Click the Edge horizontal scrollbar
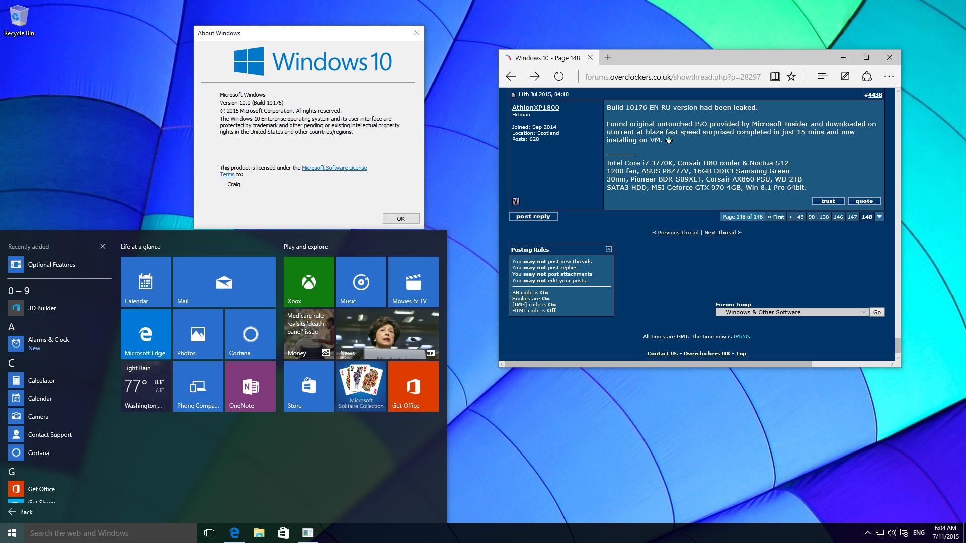 654,364
